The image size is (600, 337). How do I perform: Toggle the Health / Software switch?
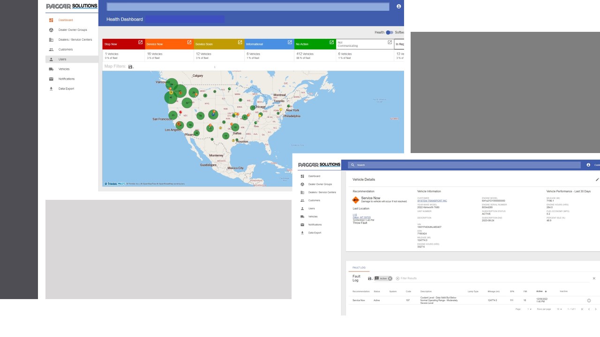click(390, 32)
